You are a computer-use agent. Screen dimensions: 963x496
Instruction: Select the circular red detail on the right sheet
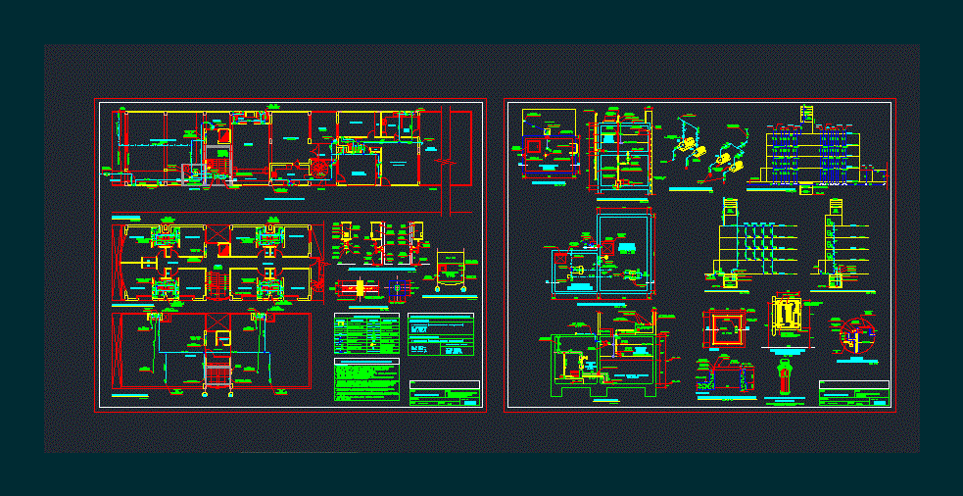pyautogui.click(x=856, y=336)
